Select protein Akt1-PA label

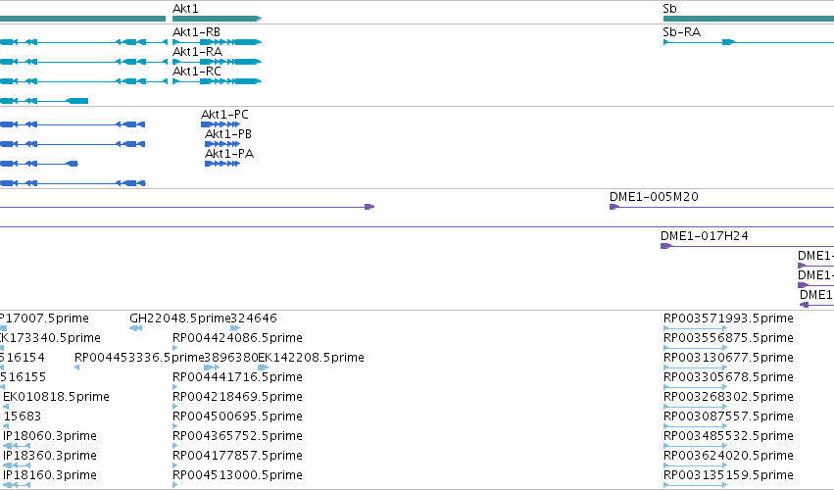click(229, 154)
